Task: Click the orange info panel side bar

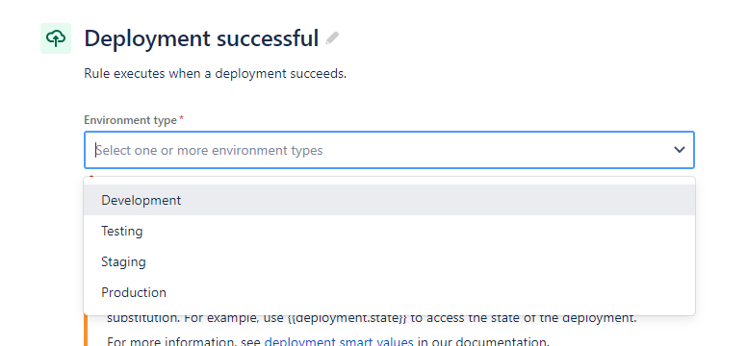Action: (x=86, y=331)
